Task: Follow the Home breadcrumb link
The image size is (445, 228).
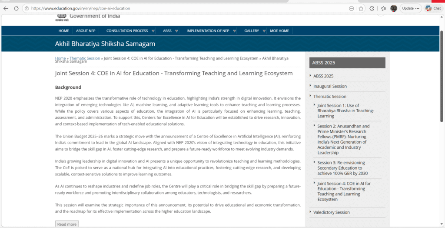Action: point(60,58)
